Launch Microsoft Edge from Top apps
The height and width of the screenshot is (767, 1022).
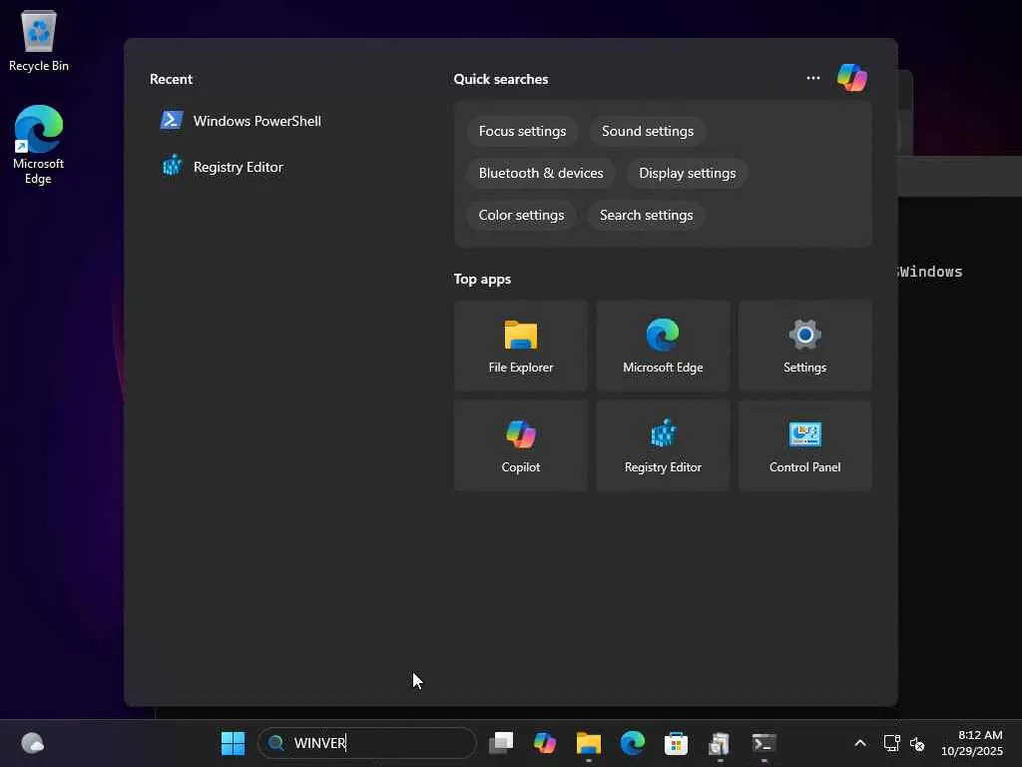[x=663, y=346]
